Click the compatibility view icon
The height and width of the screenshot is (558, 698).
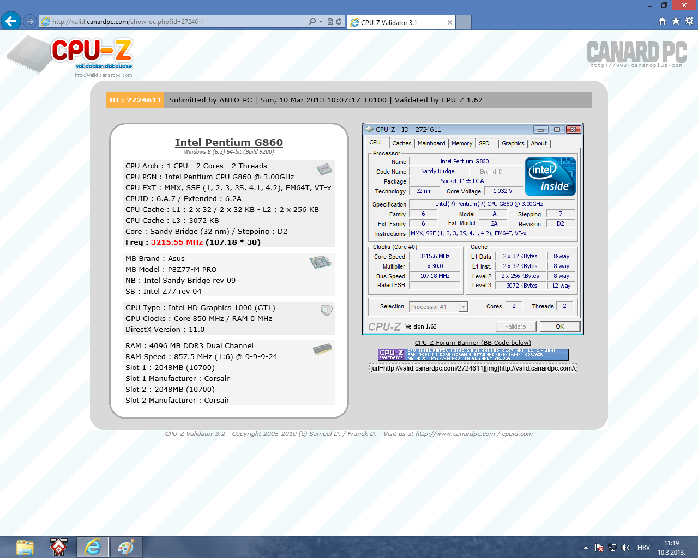(330, 22)
